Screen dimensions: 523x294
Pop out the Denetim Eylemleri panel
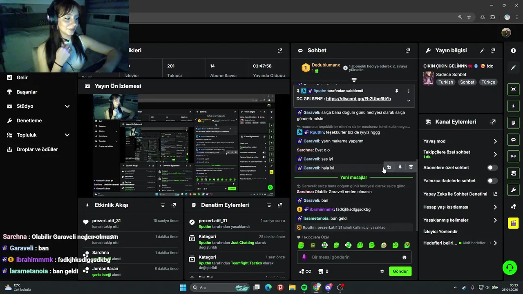280,205
